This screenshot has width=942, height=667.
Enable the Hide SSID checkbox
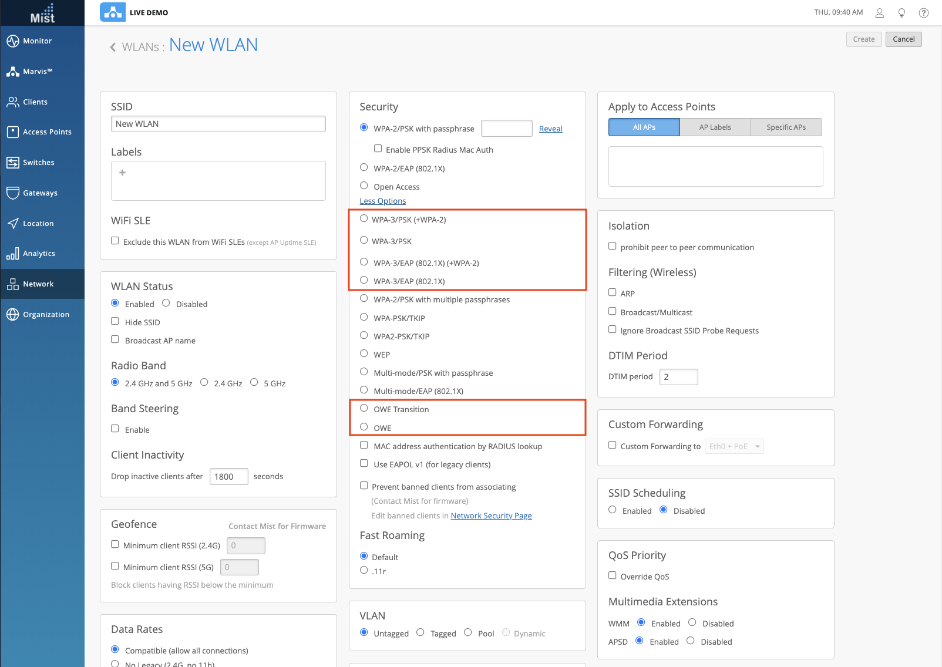click(115, 321)
